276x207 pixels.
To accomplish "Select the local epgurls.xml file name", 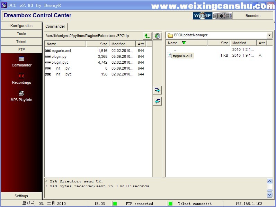I will [182, 55].
